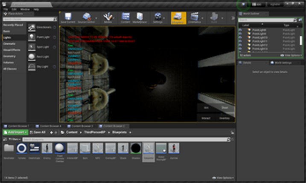Viewport: 306px width, 183px height.
Task: Click the Save All button
Action: click(38, 132)
